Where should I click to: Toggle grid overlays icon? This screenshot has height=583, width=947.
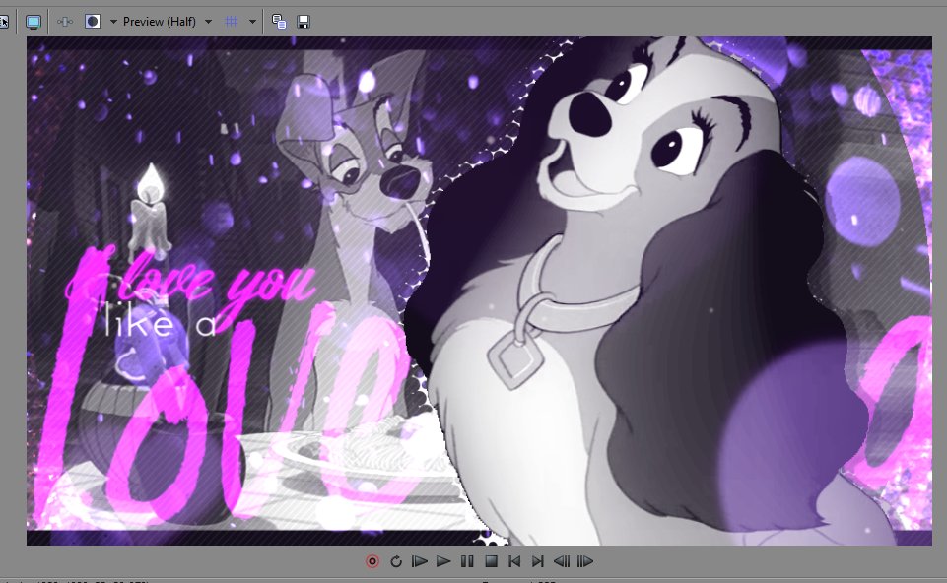(x=232, y=22)
